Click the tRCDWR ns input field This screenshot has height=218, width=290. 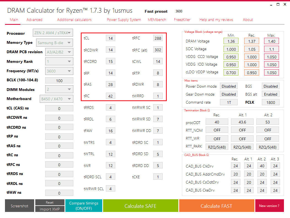pyautogui.click(x=59, y=118)
